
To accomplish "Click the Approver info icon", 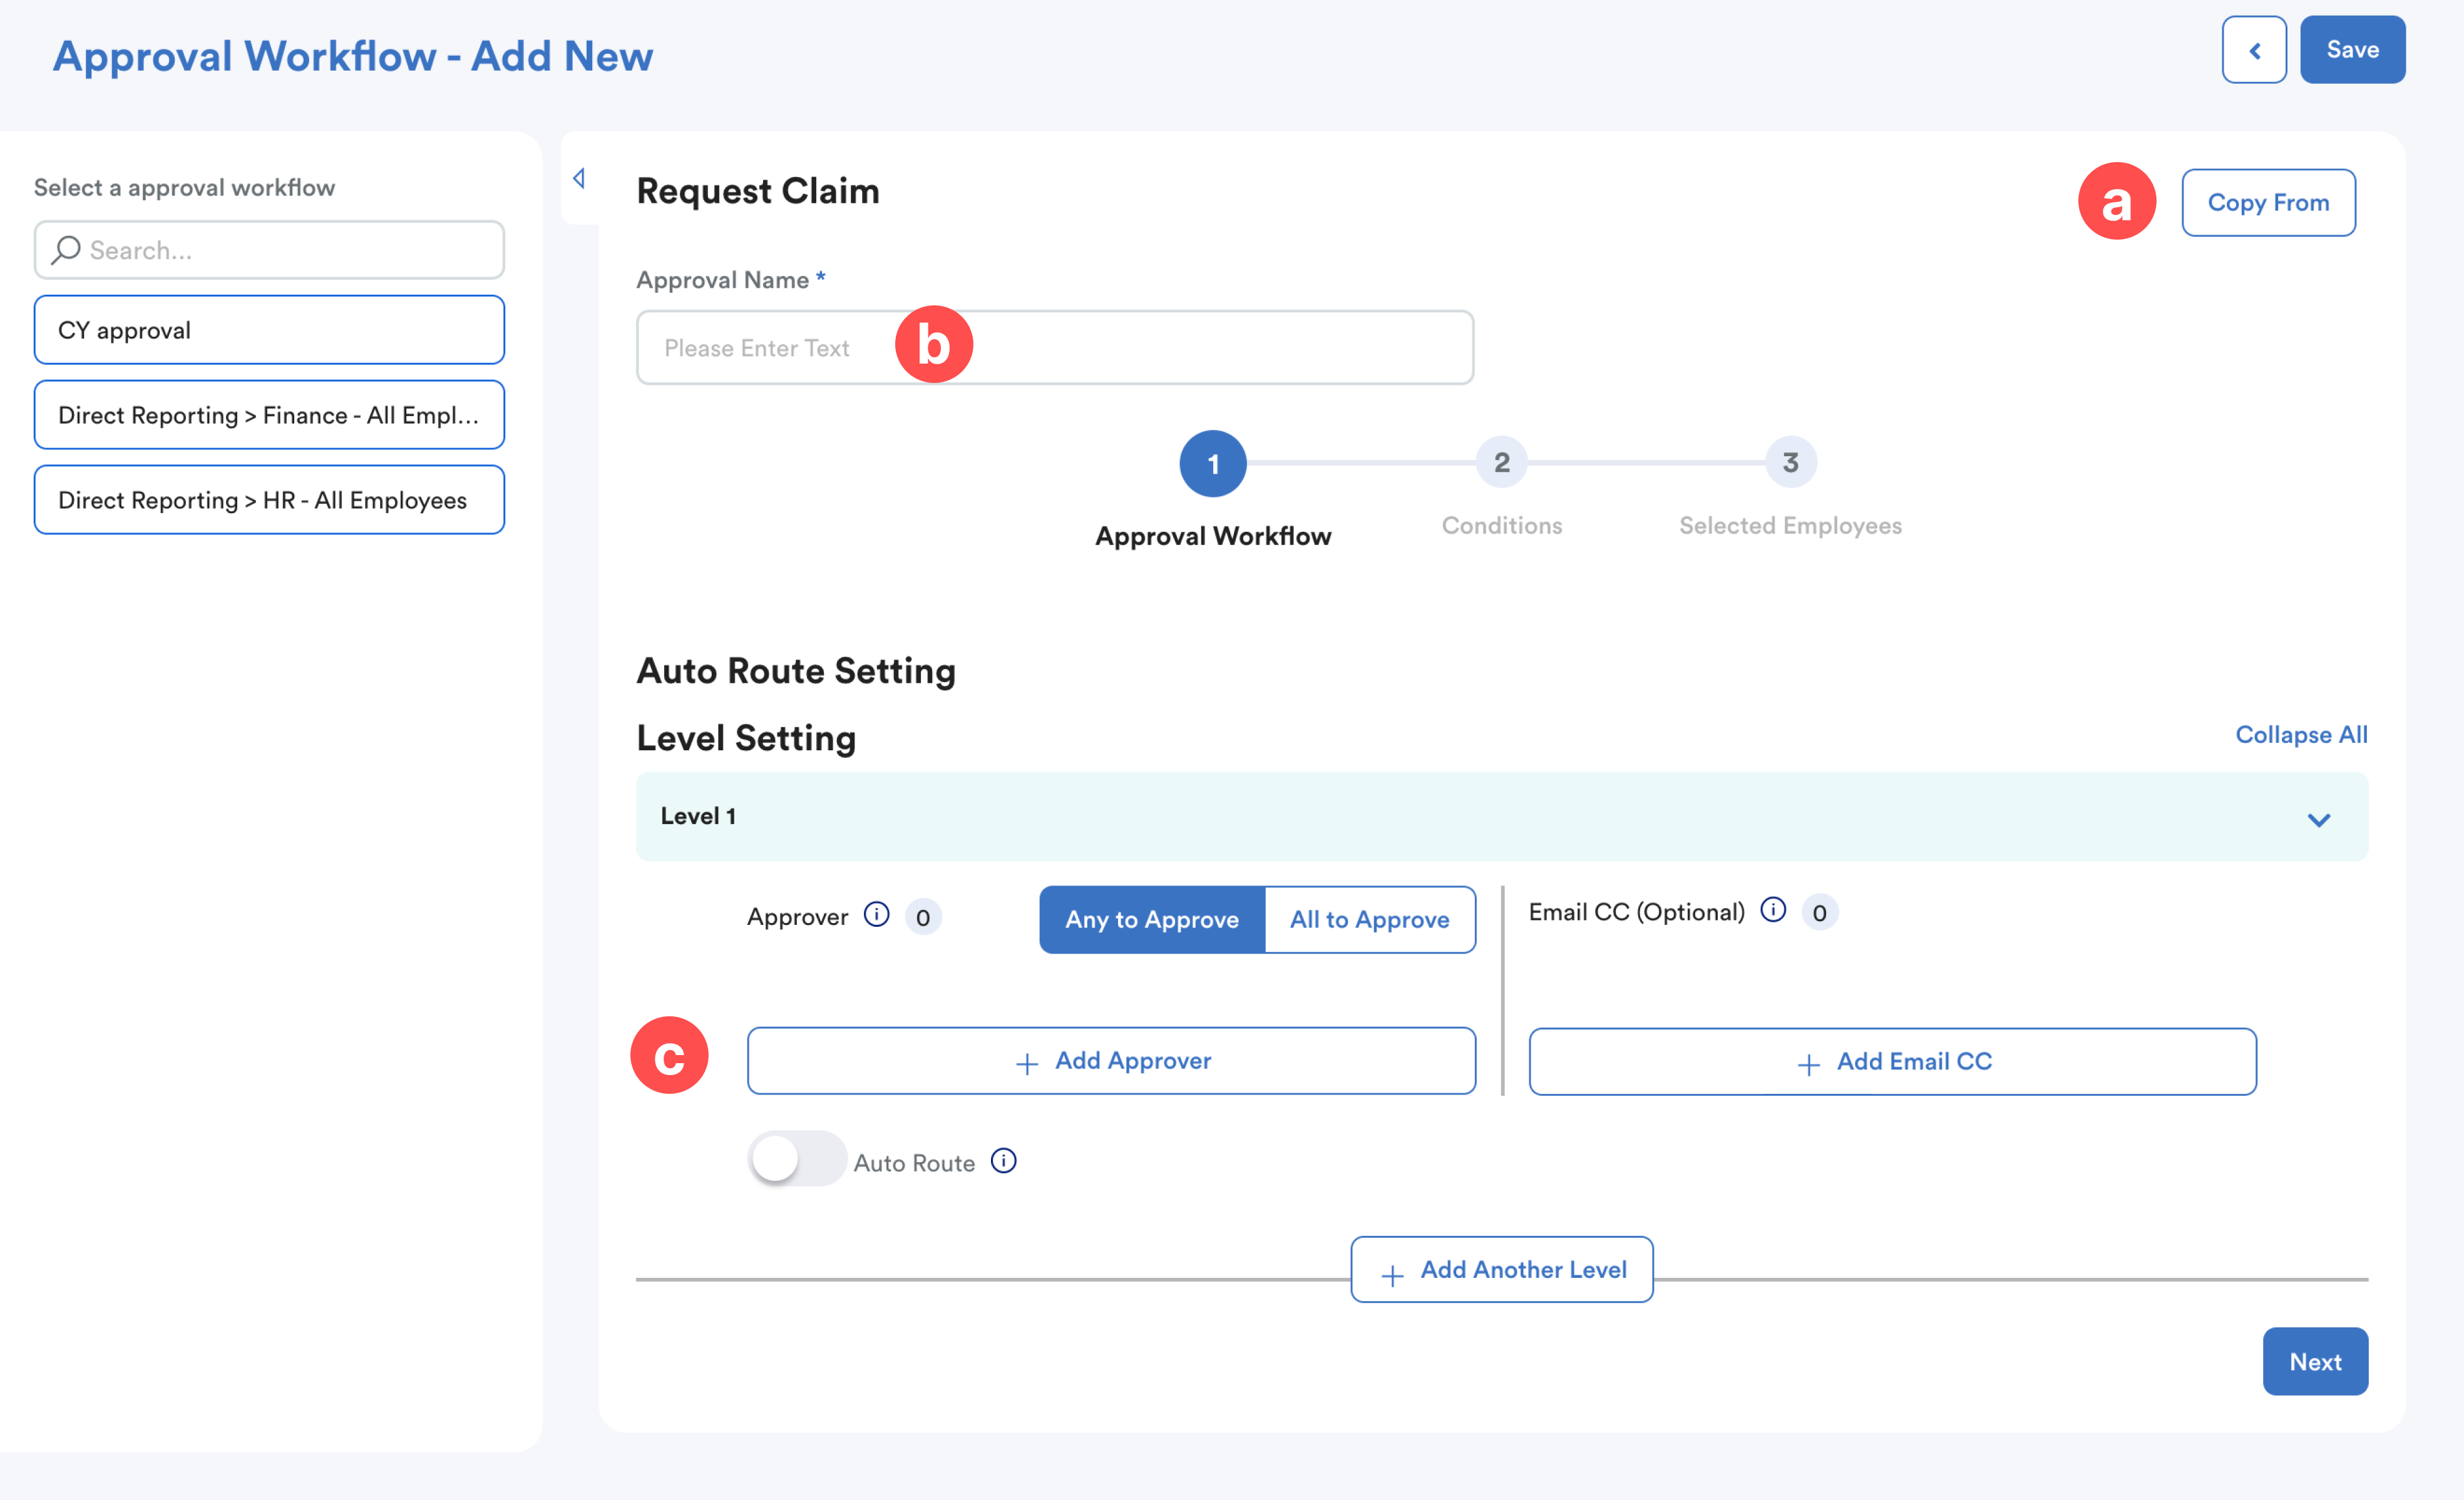I will coord(876,914).
